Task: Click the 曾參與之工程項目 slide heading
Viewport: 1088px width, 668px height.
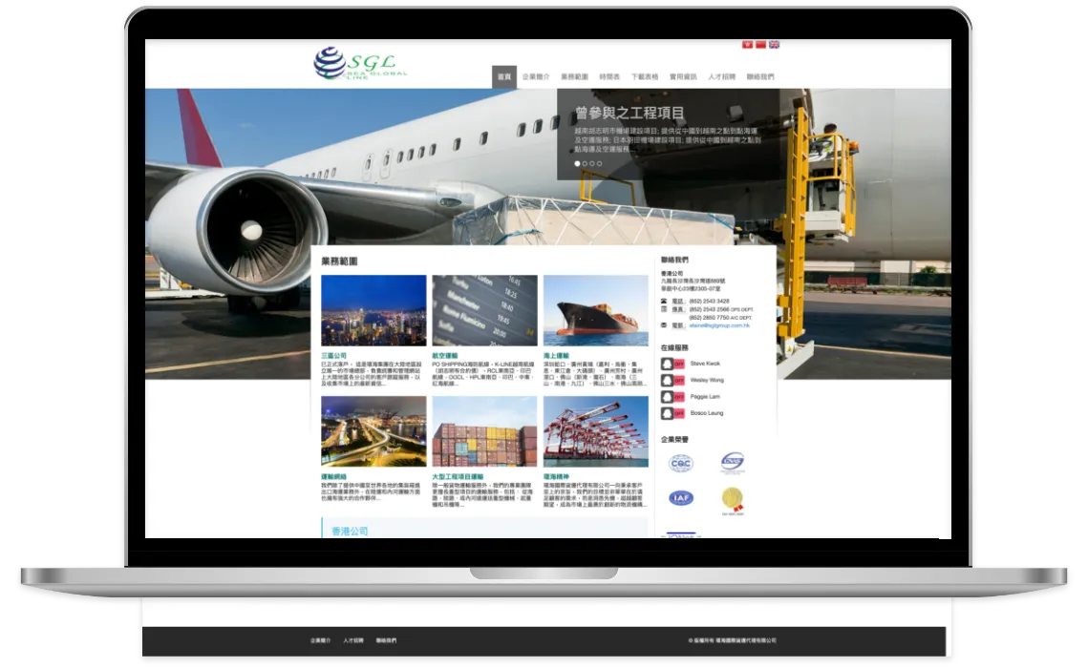Action: (630, 113)
